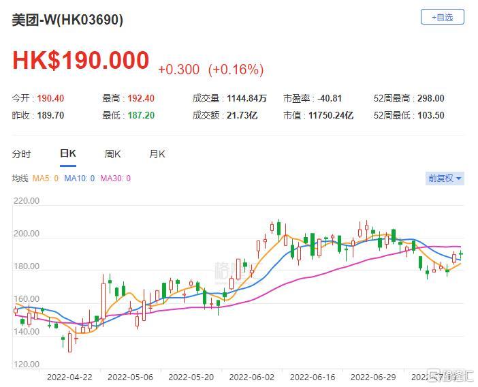Click the 2022-05-20 date axis label
This screenshot has height=387, width=478.
click(x=191, y=377)
